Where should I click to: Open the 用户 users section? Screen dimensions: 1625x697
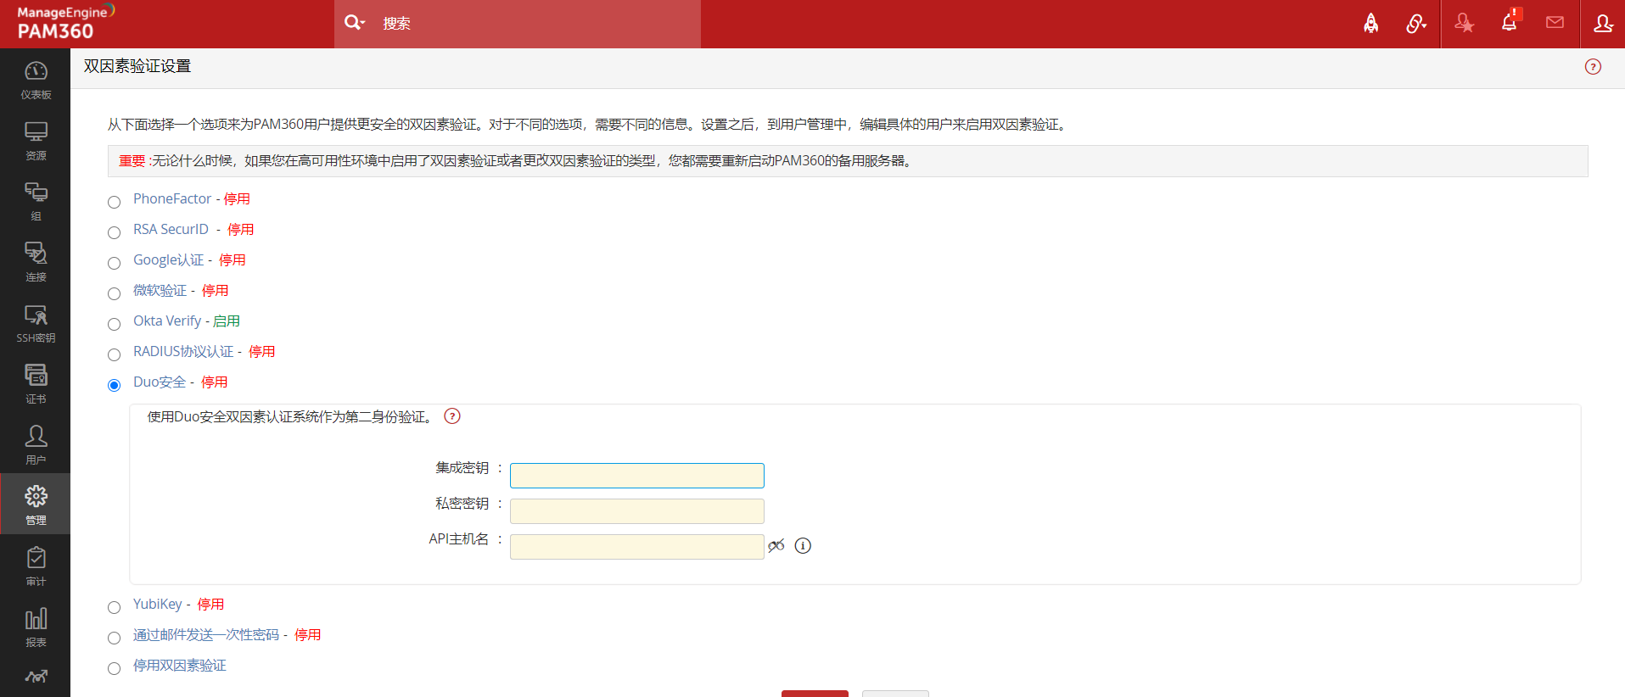tap(36, 445)
